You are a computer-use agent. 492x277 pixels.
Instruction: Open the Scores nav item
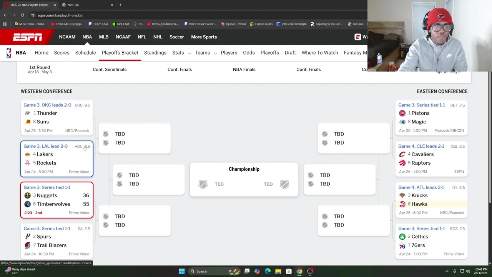tap(61, 53)
